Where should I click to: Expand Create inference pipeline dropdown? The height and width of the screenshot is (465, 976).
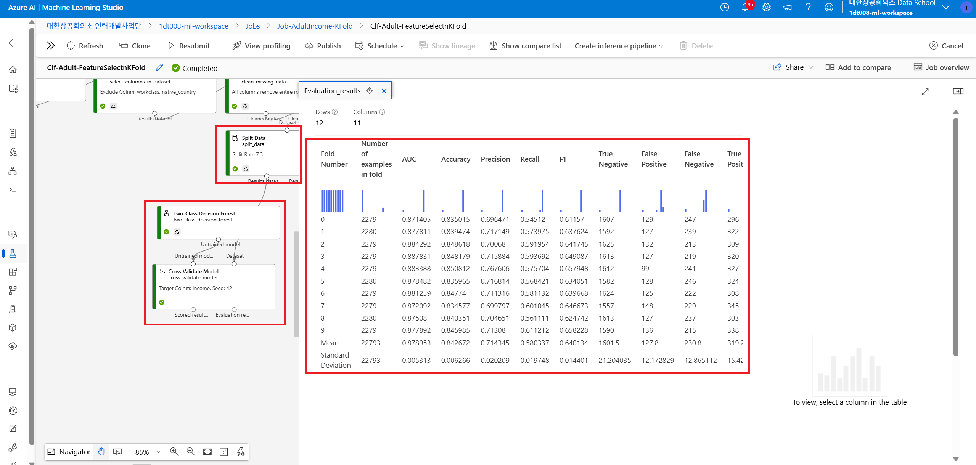[x=619, y=46]
